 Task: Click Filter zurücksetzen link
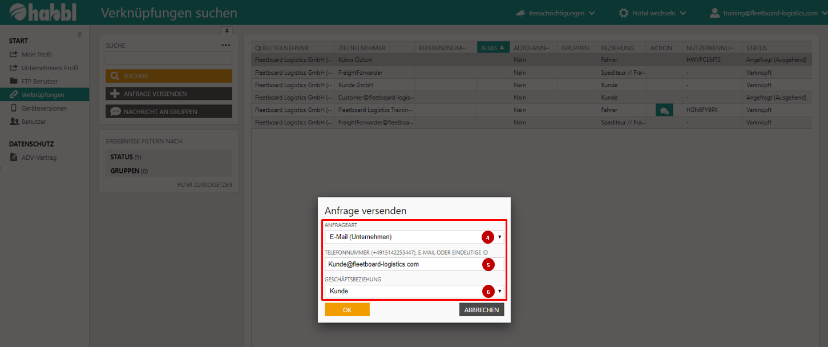pos(204,185)
